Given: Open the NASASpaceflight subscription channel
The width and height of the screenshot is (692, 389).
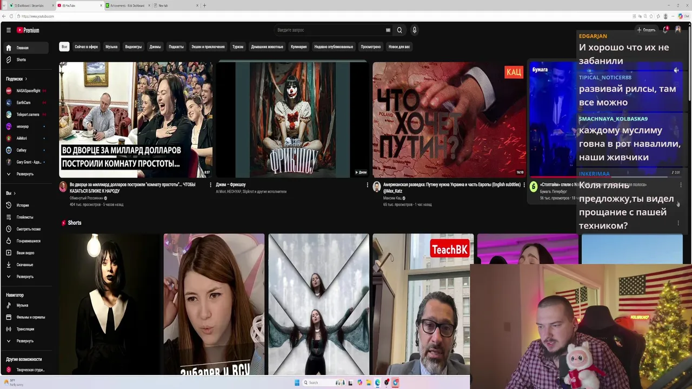Looking at the screenshot, I should point(25,91).
